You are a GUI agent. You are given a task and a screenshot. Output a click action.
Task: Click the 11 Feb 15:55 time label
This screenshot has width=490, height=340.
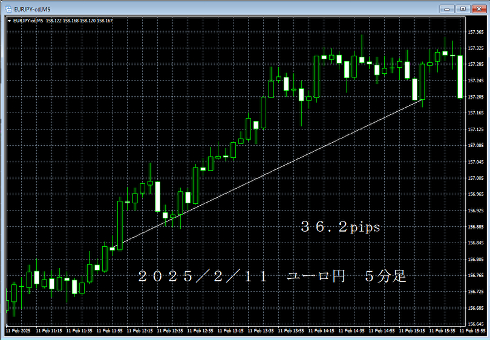click(x=472, y=331)
